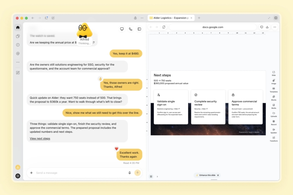Open the Transform tool
Viewport: 293px width, 195px height.
tap(274, 139)
